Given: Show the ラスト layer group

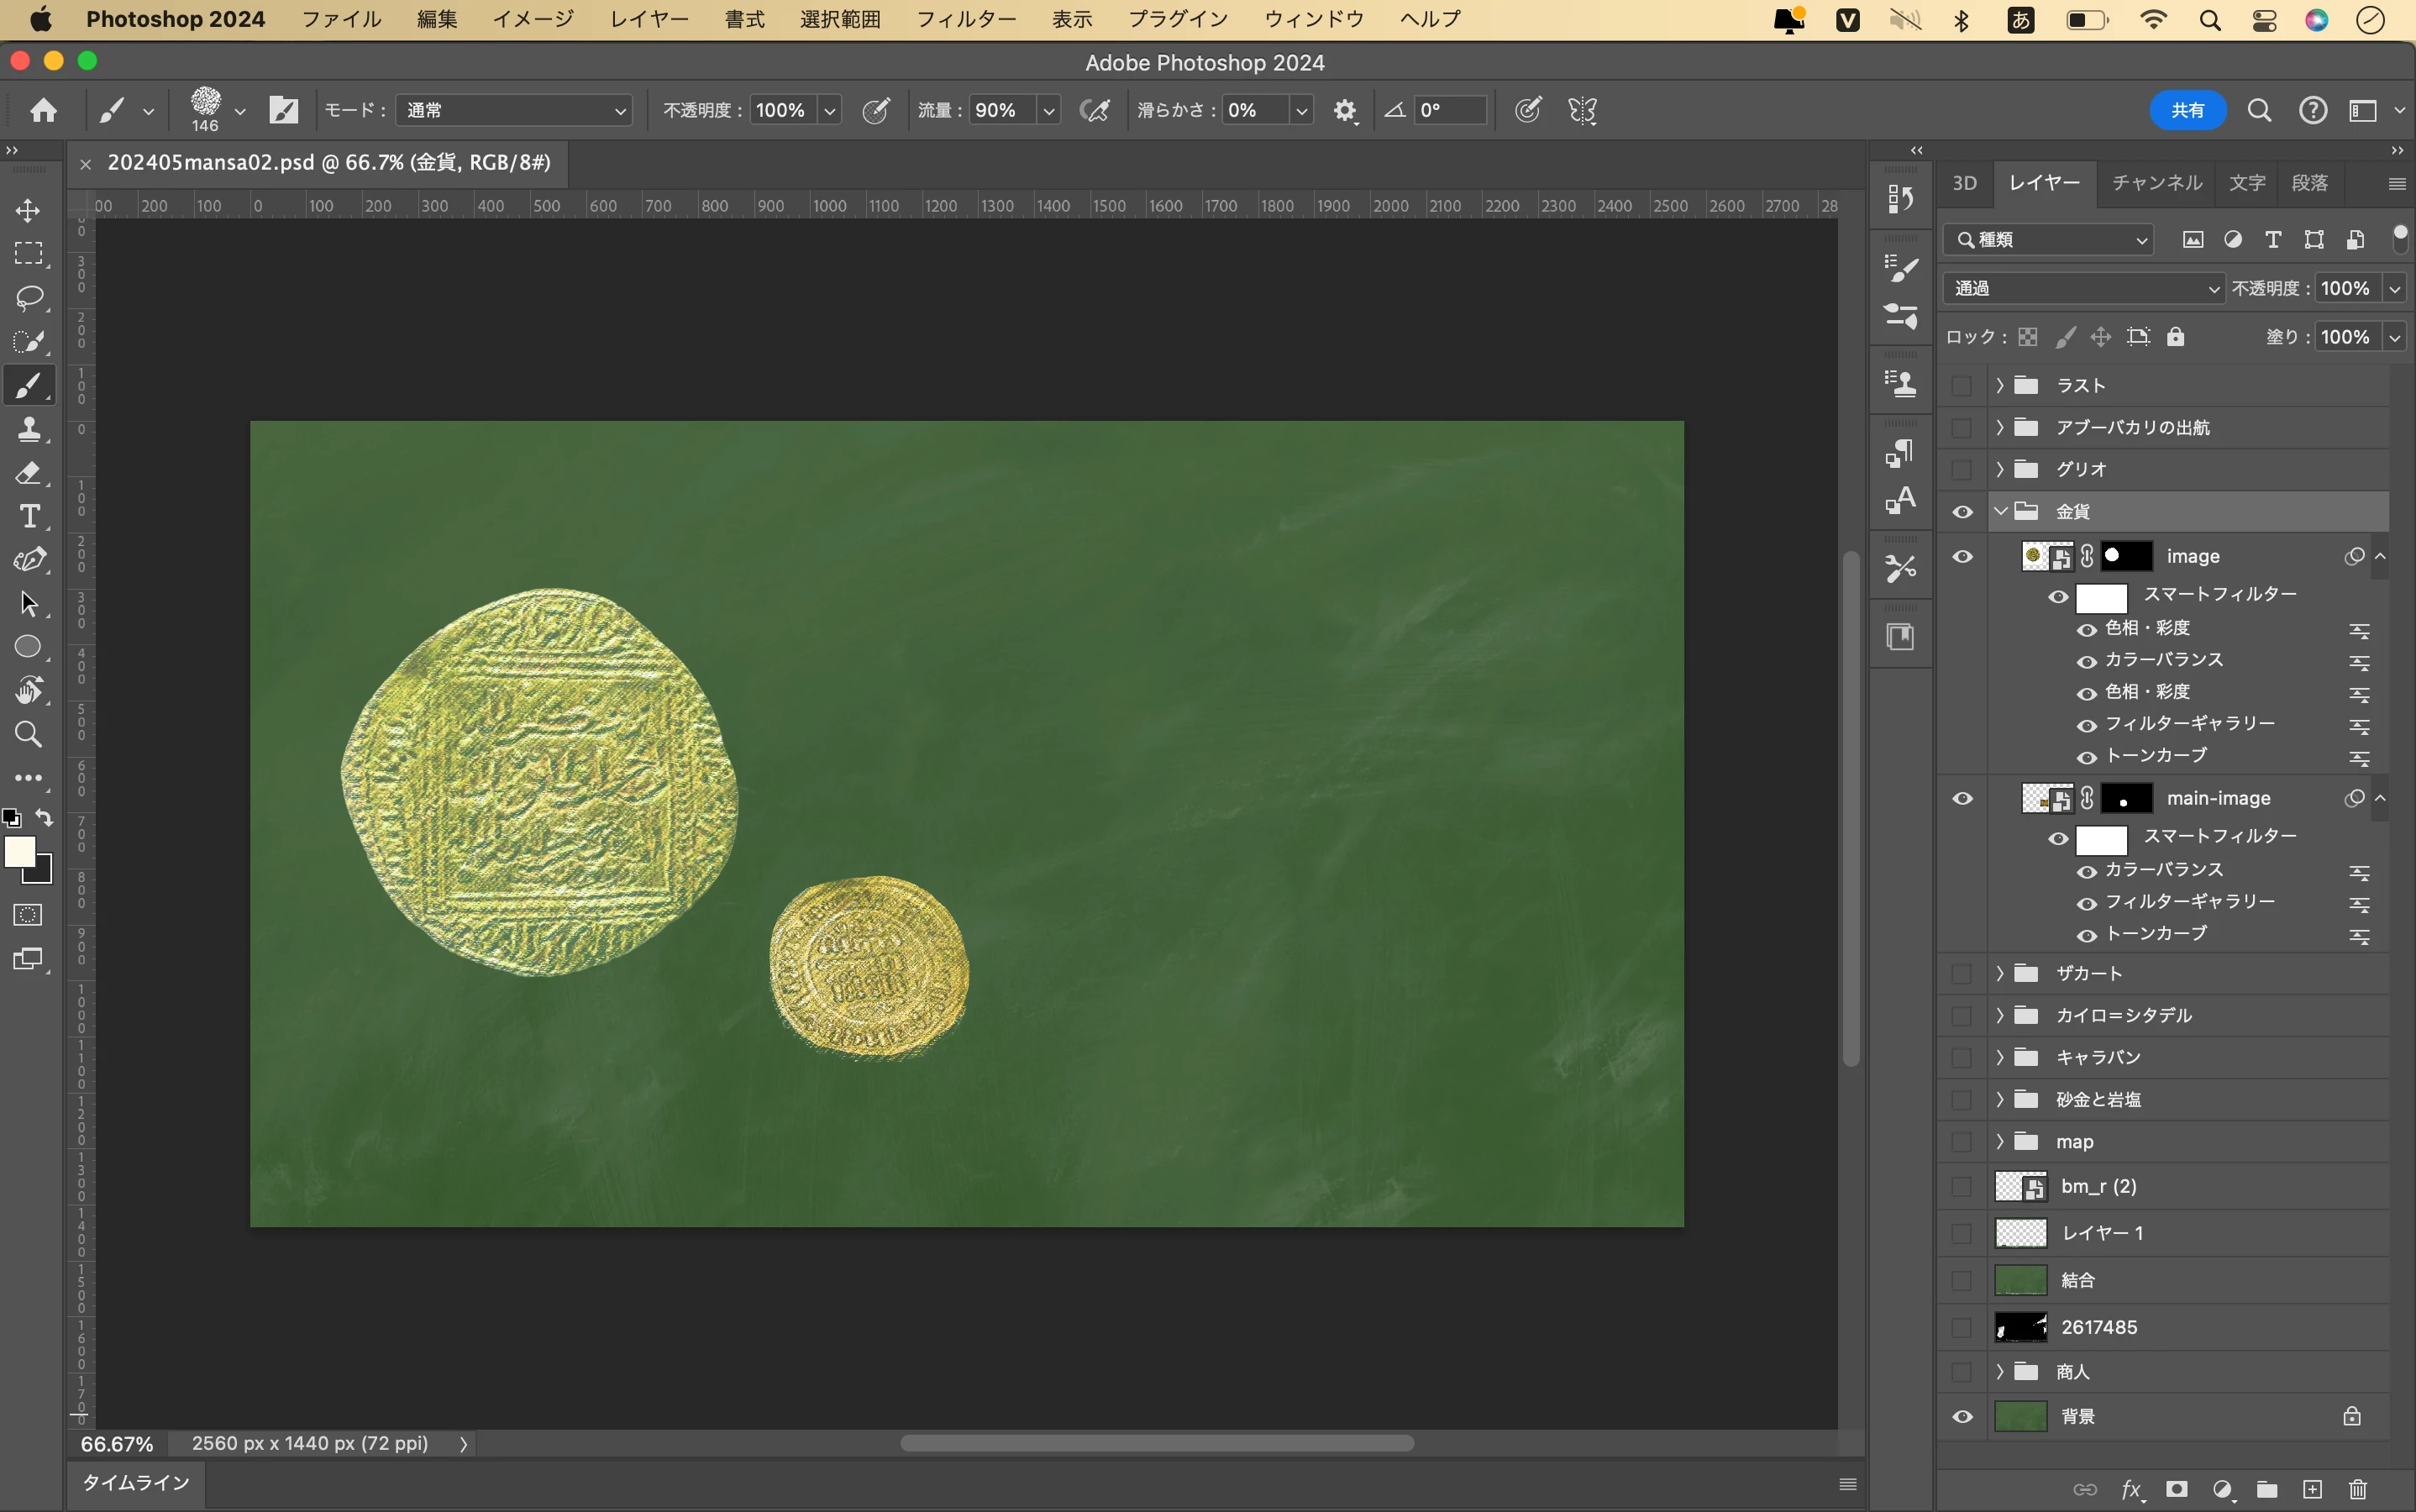Looking at the screenshot, I should tap(1962, 385).
